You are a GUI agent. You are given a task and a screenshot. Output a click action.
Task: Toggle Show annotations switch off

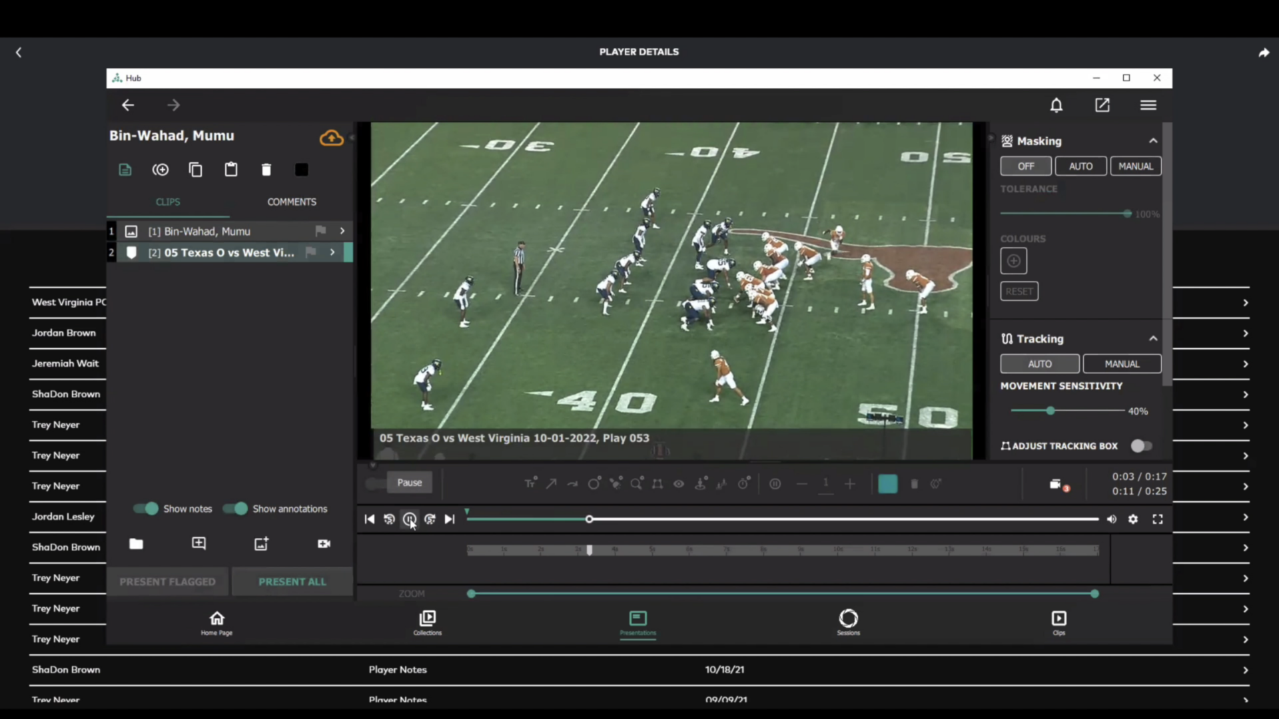[238, 509]
